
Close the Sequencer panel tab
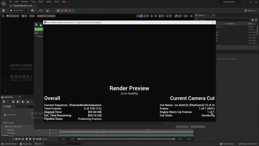click(19, 97)
